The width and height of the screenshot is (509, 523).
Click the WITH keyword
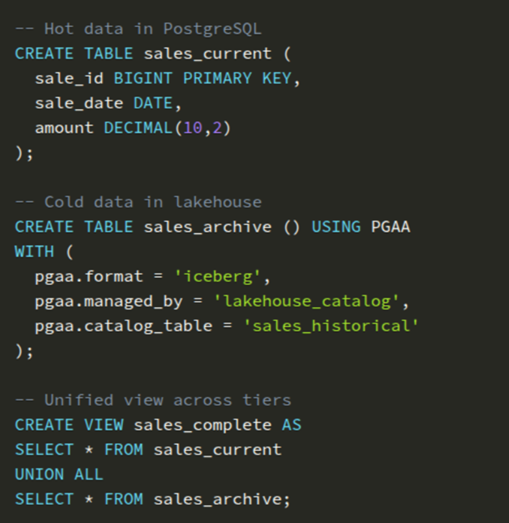[x=34, y=251]
